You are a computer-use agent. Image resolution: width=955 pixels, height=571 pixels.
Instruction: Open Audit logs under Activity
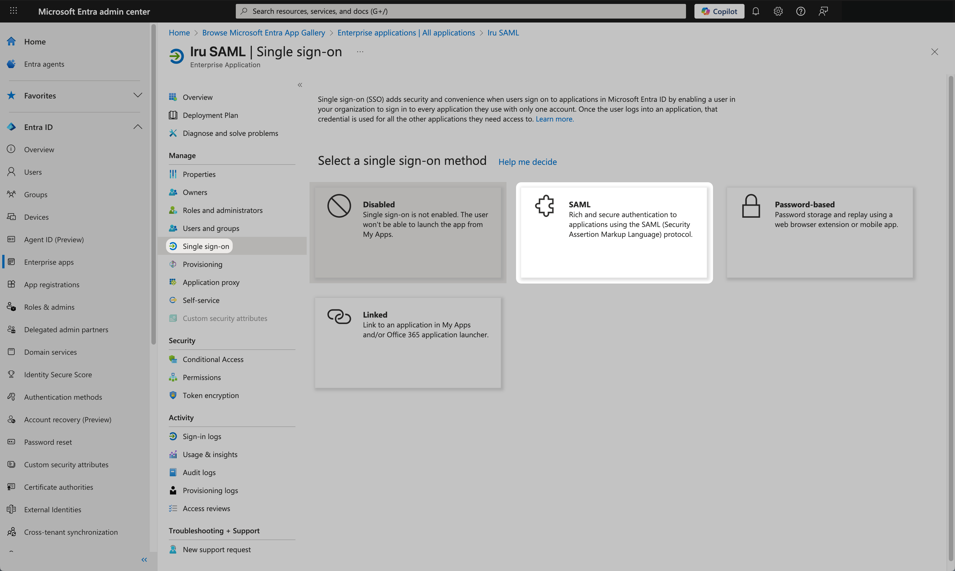[x=199, y=472]
